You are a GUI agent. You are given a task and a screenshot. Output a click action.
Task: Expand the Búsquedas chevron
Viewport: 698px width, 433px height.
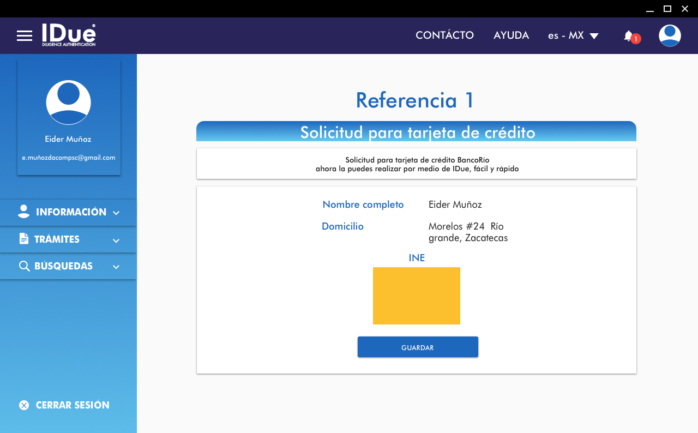pyautogui.click(x=116, y=267)
